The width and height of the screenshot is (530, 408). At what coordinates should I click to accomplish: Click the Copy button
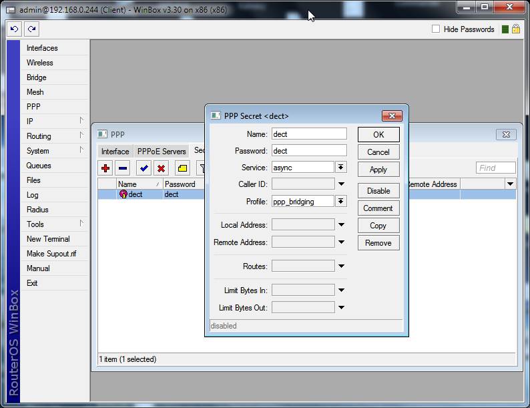(x=378, y=226)
